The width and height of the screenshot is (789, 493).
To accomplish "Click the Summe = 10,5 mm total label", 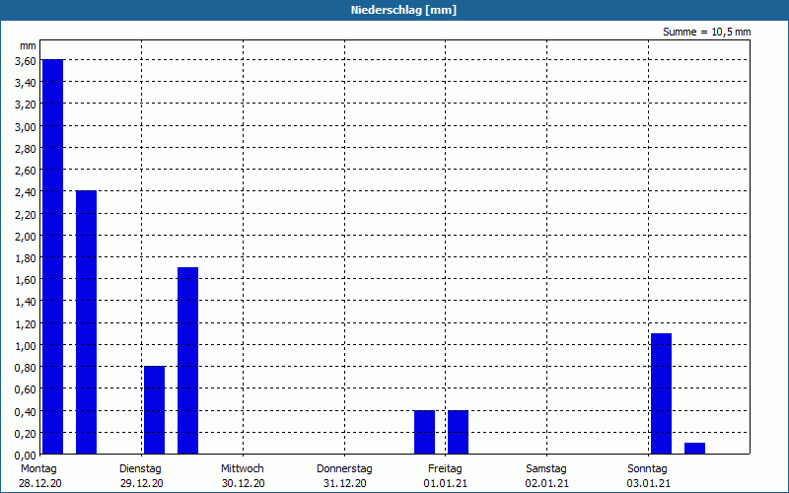I will (706, 33).
